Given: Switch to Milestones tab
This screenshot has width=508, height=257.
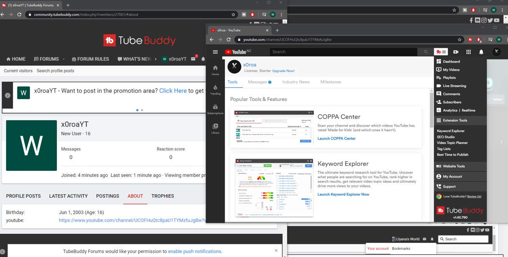Looking at the screenshot, I should [x=331, y=82].
